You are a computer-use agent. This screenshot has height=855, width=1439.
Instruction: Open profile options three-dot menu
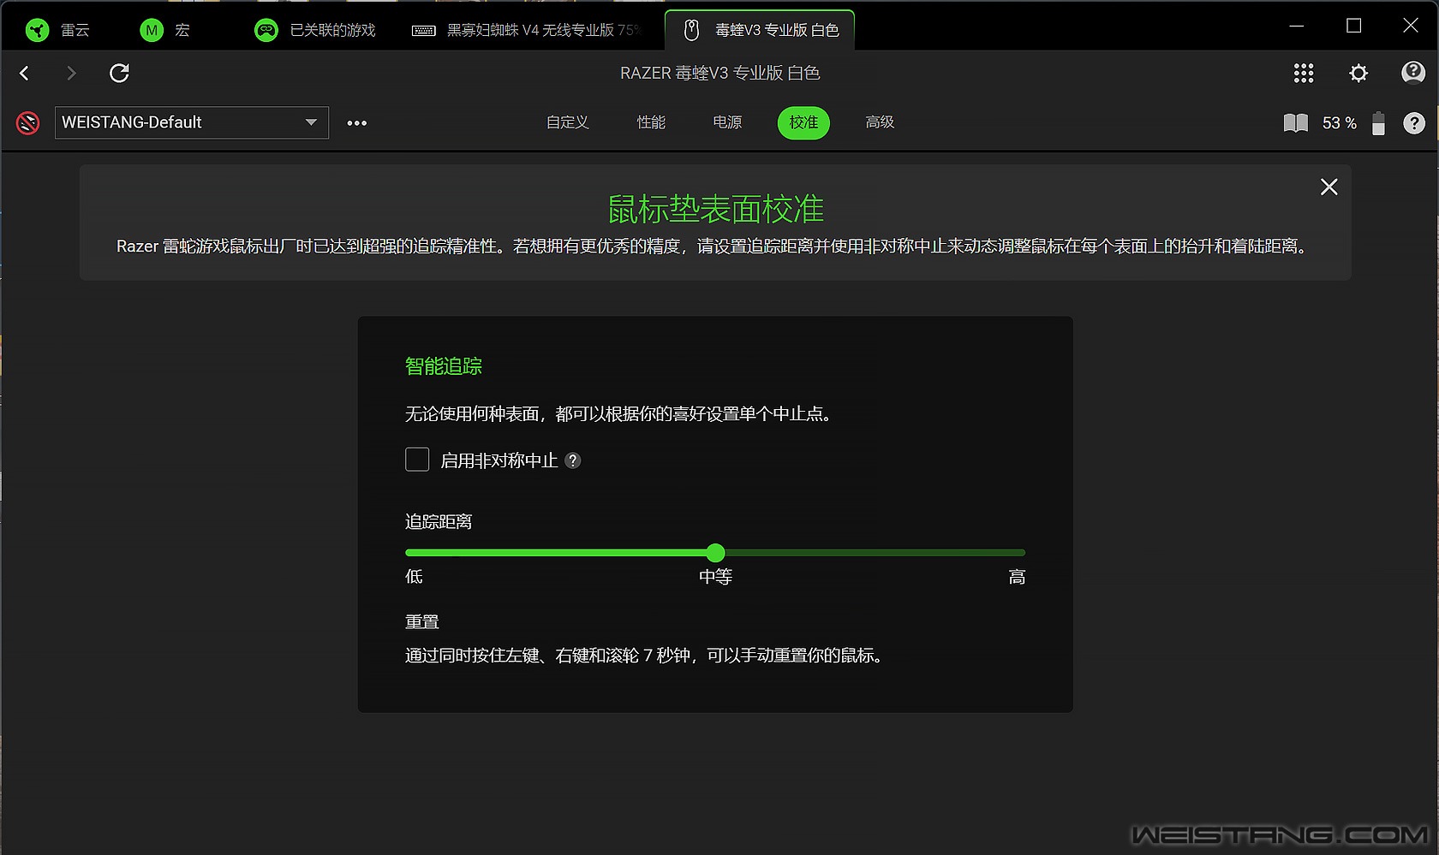click(x=357, y=123)
